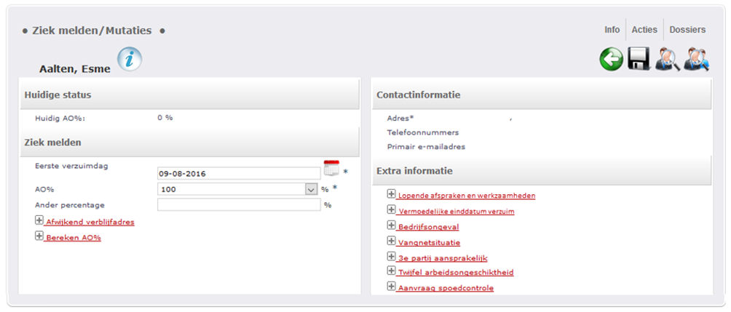Open the calendar picker for Eerste verzuimdag

pyautogui.click(x=331, y=168)
